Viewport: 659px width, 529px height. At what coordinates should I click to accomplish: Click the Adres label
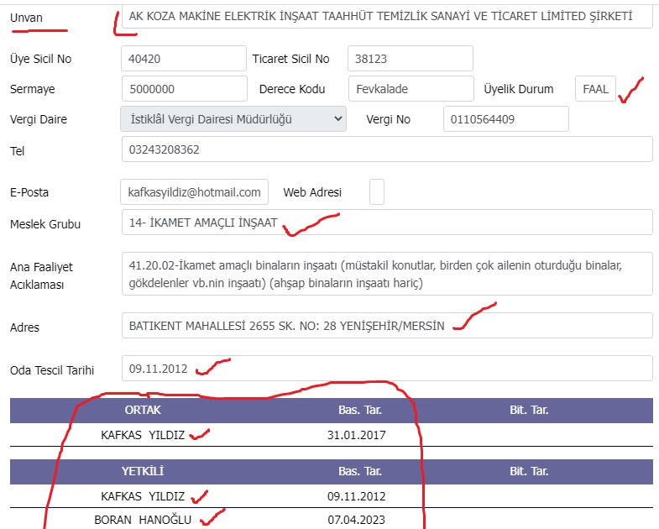coord(24,327)
